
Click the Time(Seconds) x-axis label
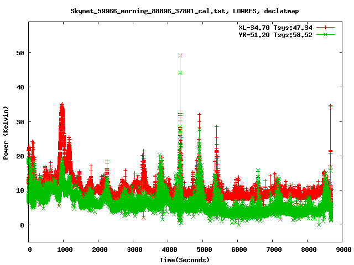pyautogui.click(x=185, y=260)
